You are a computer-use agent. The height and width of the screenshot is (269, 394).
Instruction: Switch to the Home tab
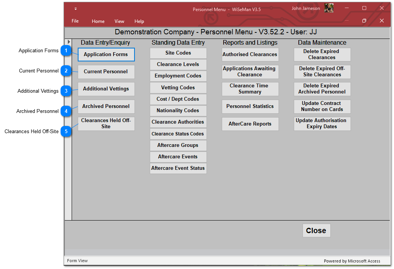click(98, 21)
